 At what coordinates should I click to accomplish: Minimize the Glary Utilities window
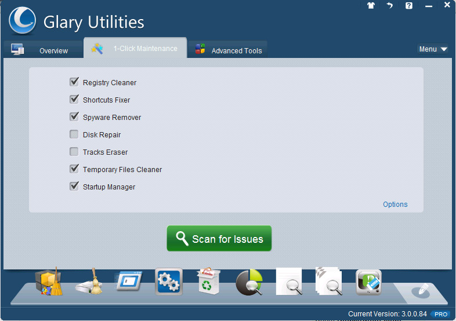click(428, 6)
